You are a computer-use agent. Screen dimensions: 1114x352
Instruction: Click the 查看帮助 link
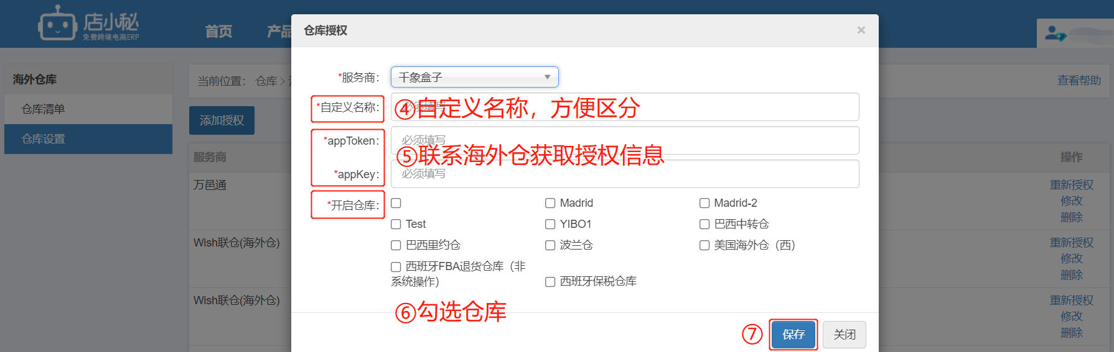[x=1079, y=81]
